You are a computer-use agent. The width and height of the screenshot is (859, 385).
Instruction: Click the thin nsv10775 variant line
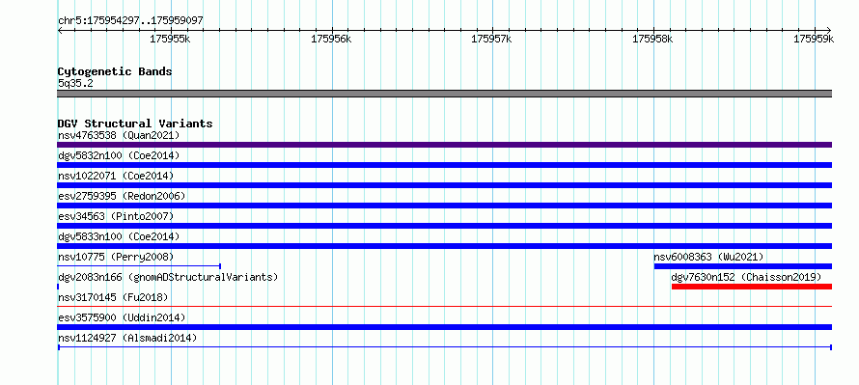pos(139,266)
